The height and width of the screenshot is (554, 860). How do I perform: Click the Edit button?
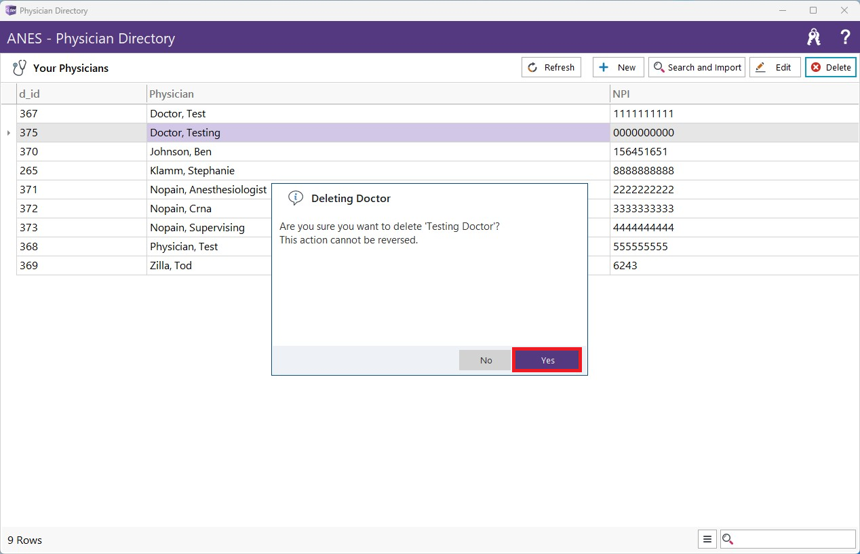775,67
